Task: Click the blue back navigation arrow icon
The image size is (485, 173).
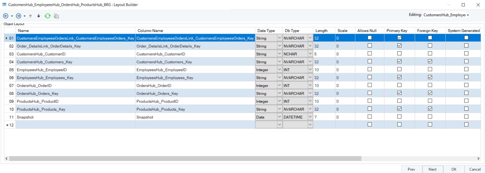Action: coord(6,16)
